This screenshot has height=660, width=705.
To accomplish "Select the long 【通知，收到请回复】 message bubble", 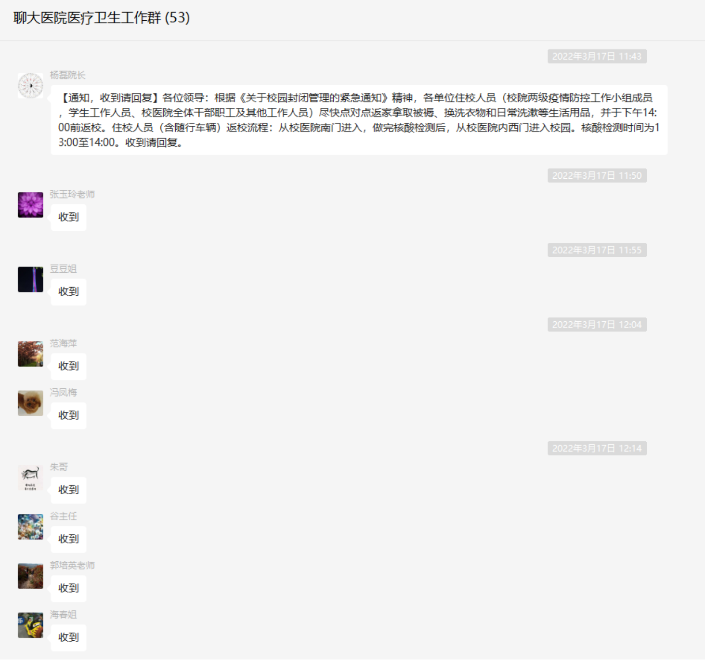I will (359, 120).
